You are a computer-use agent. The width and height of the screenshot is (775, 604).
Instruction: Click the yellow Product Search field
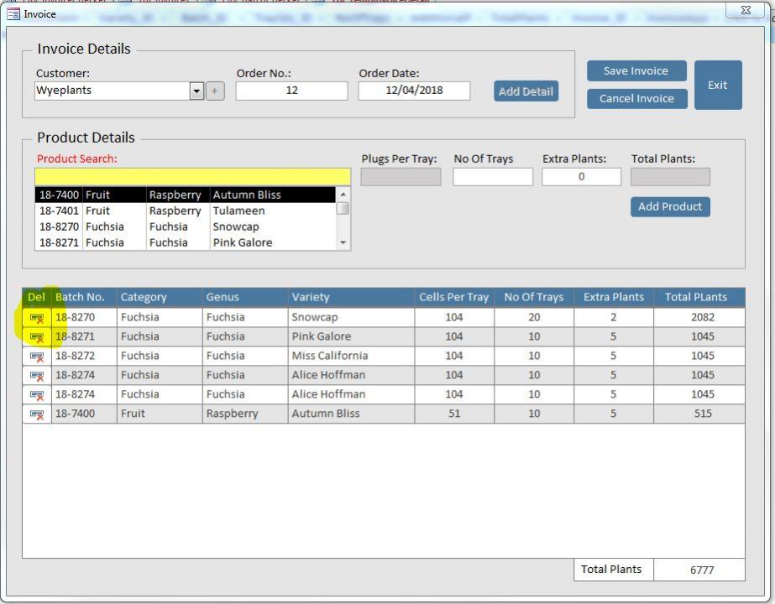192,176
